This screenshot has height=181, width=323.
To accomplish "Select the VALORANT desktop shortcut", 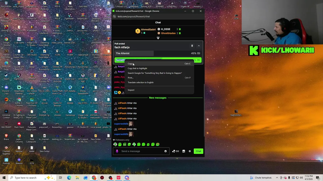I will (x=6, y=125).
